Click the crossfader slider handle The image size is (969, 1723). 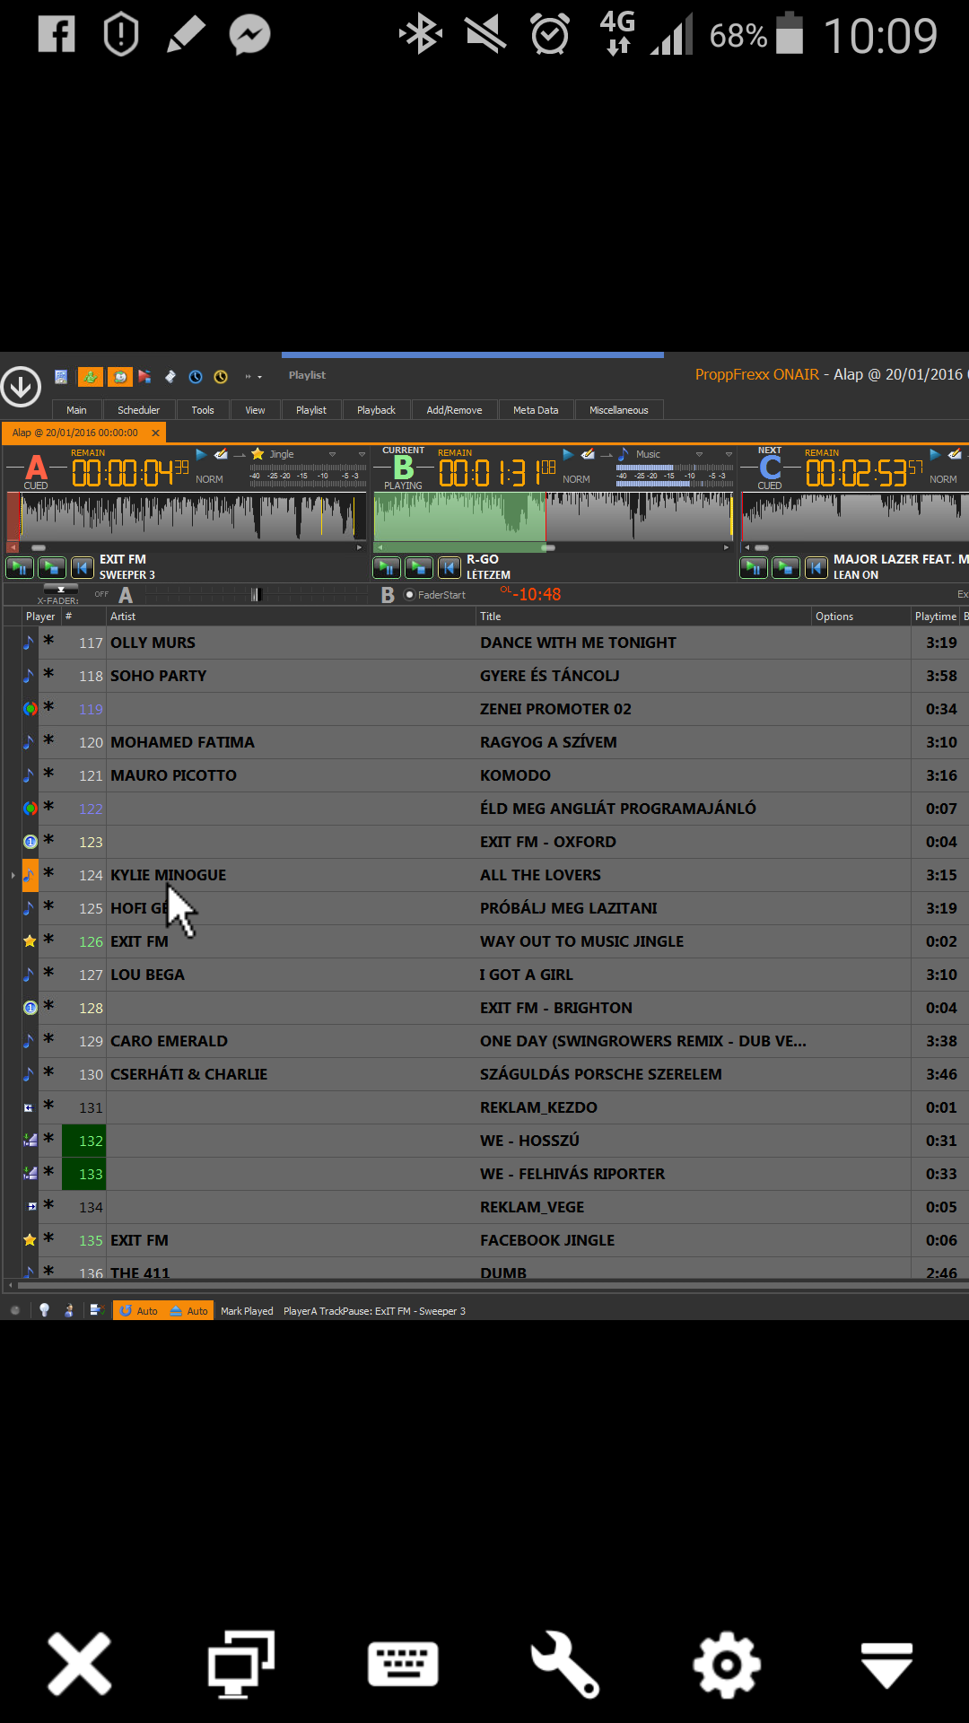click(x=255, y=594)
